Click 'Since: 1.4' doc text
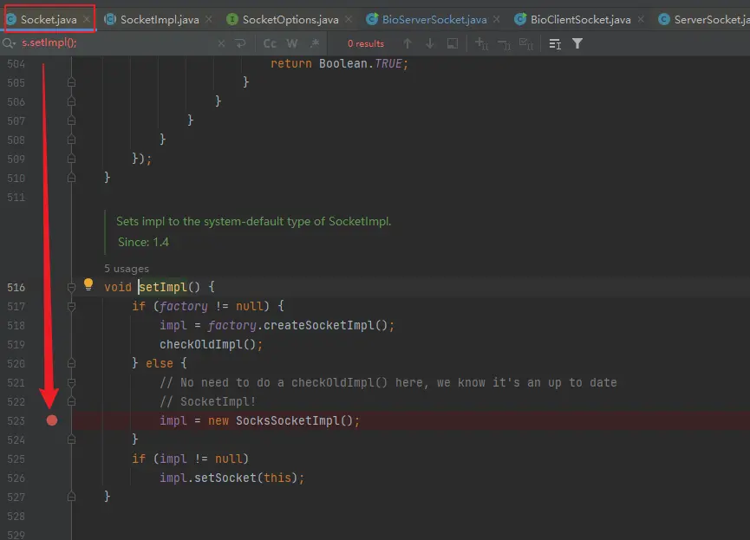The width and height of the screenshot is (750, 540). (x=143, y=242)
